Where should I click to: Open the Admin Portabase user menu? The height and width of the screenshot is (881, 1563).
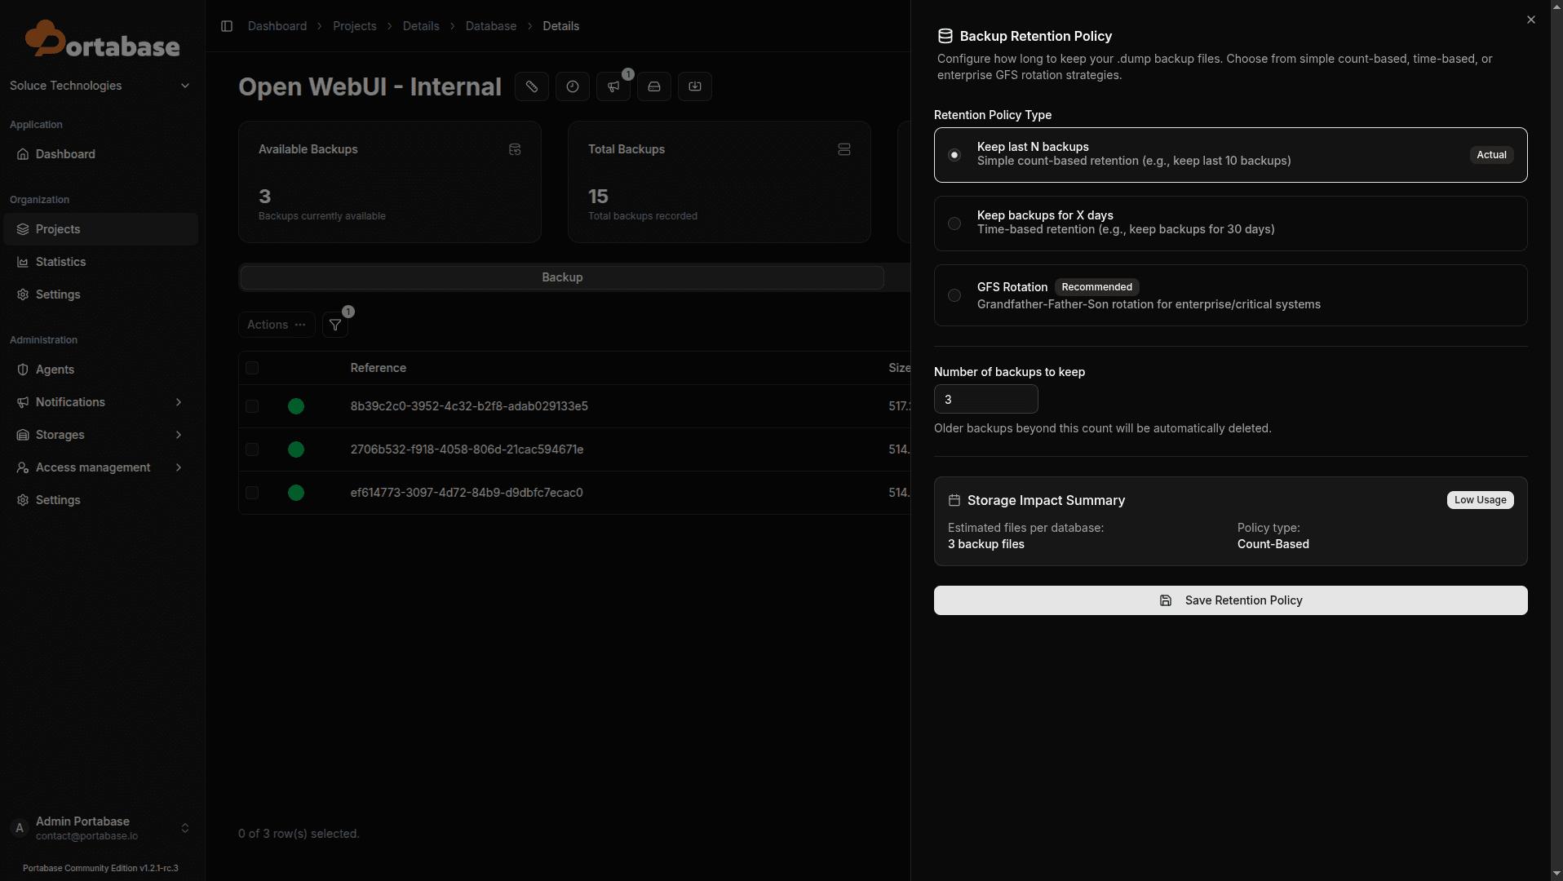tap(100, 828)
